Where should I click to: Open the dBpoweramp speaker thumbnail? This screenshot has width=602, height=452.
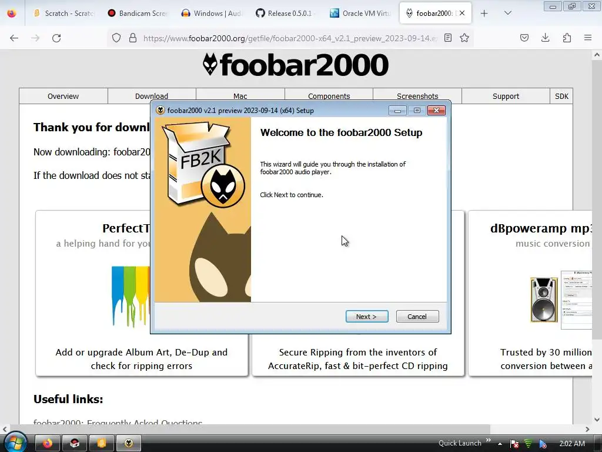click(544, 300)
